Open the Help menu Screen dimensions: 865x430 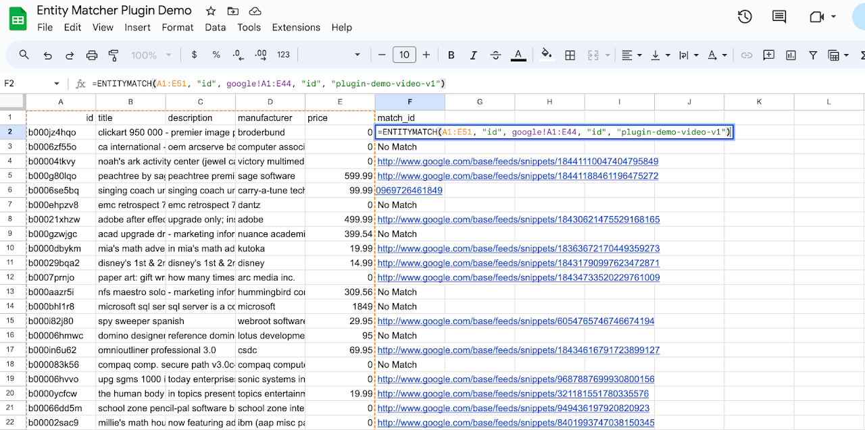342,28
